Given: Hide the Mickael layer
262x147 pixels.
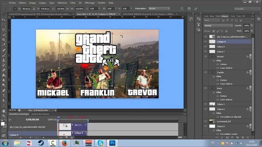Looking at the screenshot, I should pyautogui.click(x=206, y=56).
